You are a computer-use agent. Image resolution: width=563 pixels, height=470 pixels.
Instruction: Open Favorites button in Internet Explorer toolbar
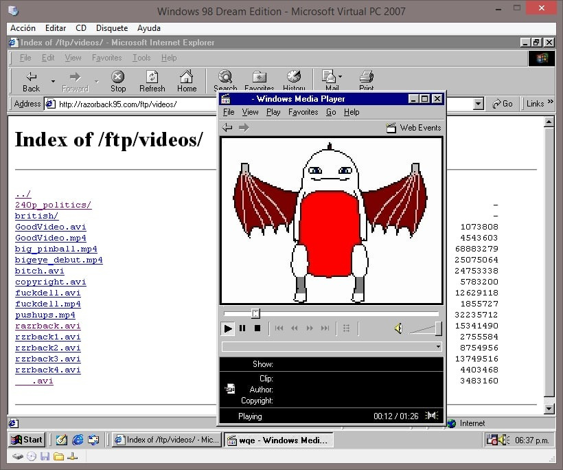coord(260,80)
